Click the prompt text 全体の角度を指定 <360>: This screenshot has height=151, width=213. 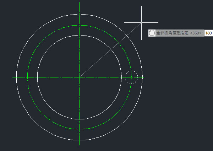[180, 33]
